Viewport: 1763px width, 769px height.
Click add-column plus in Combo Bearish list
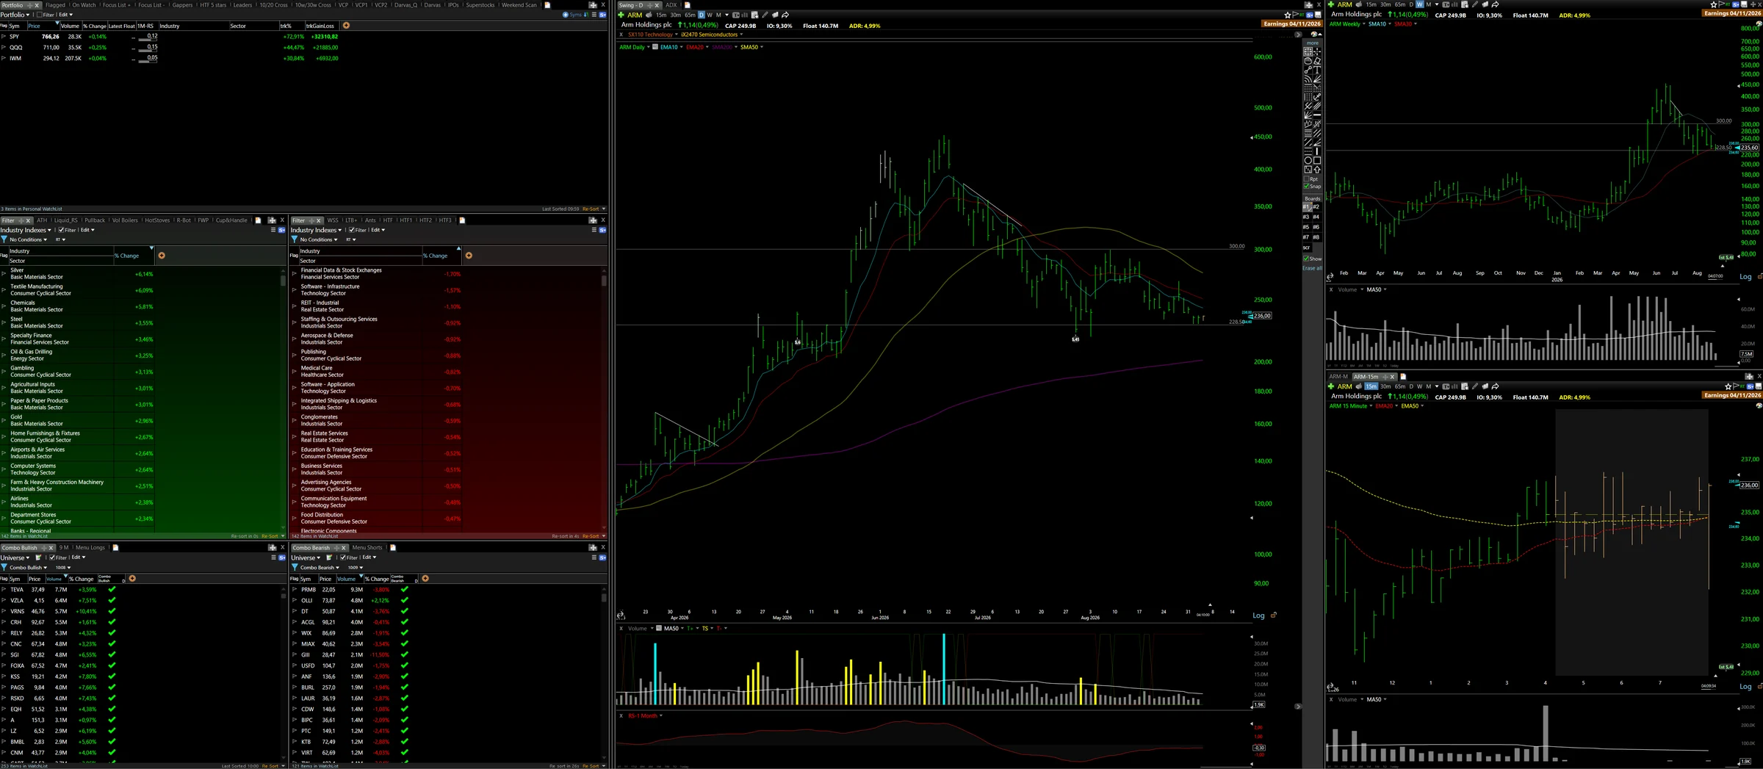tap(425, 579)
